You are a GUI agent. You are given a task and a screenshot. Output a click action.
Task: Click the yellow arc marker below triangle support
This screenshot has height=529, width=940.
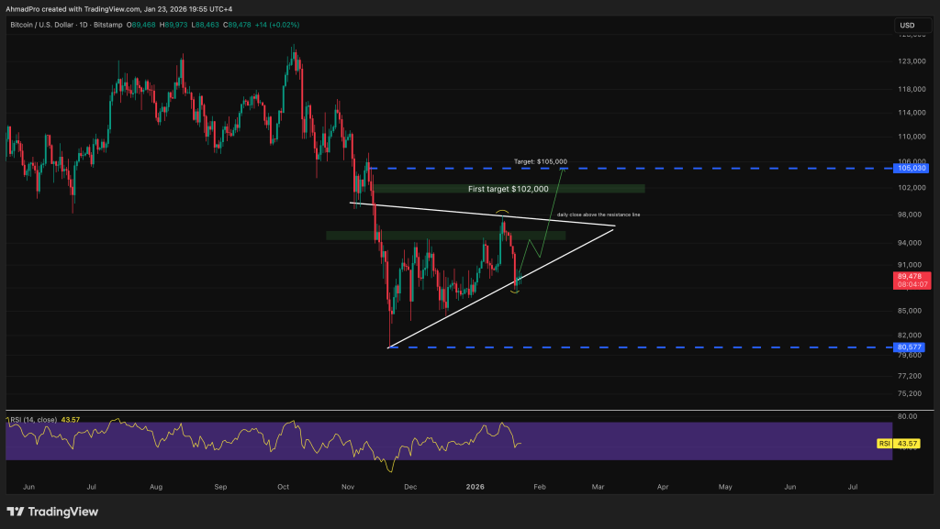515,291
